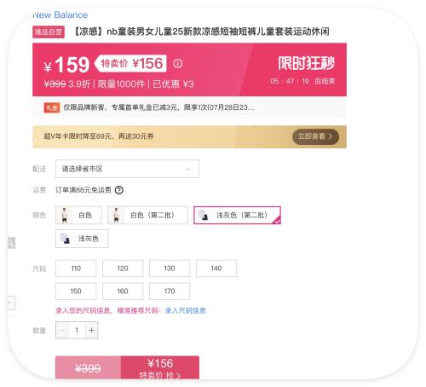This screenshot has width=426, height=387.
Task: Click the shipping fee question mark icon
Action: pos(119,190)
